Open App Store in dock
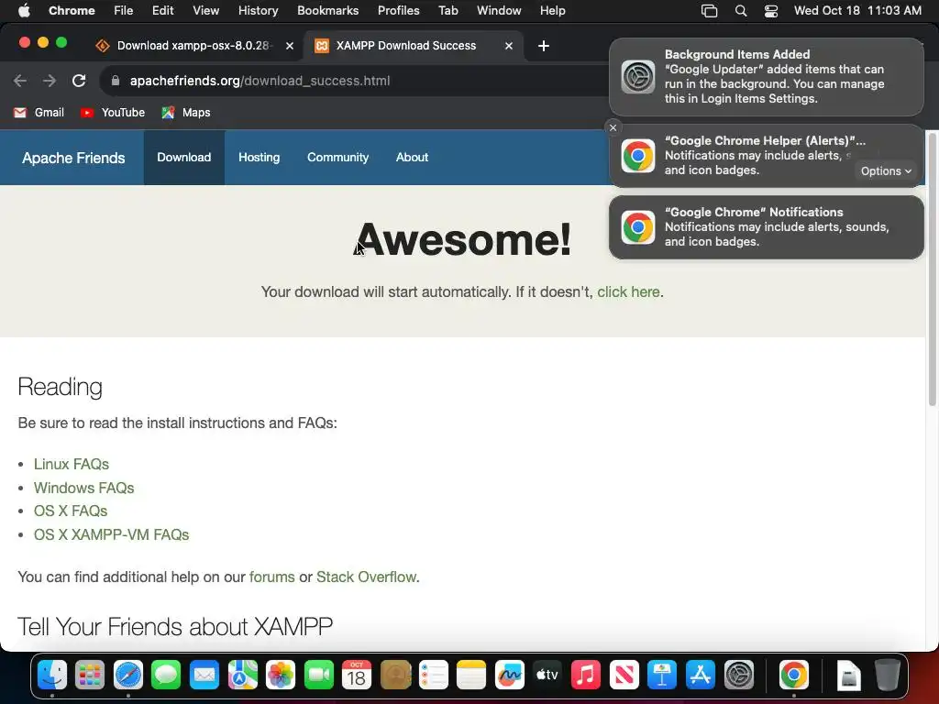Viewport: 939px width, 704px height. coord(700,676)
